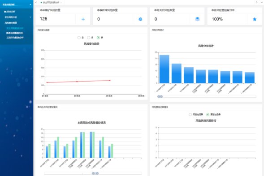The image size is (264, 176).
Task: Click the 126 count value
Action: [43, 19]
